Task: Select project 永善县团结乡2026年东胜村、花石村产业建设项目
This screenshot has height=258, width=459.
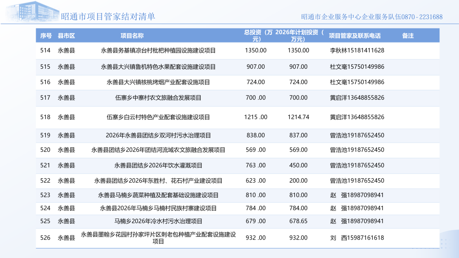Action: click(x=159, y=181)
